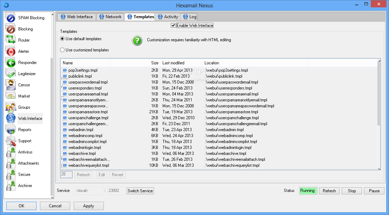Click the service port field 23002
389x215 pixels.
[116, 191]
